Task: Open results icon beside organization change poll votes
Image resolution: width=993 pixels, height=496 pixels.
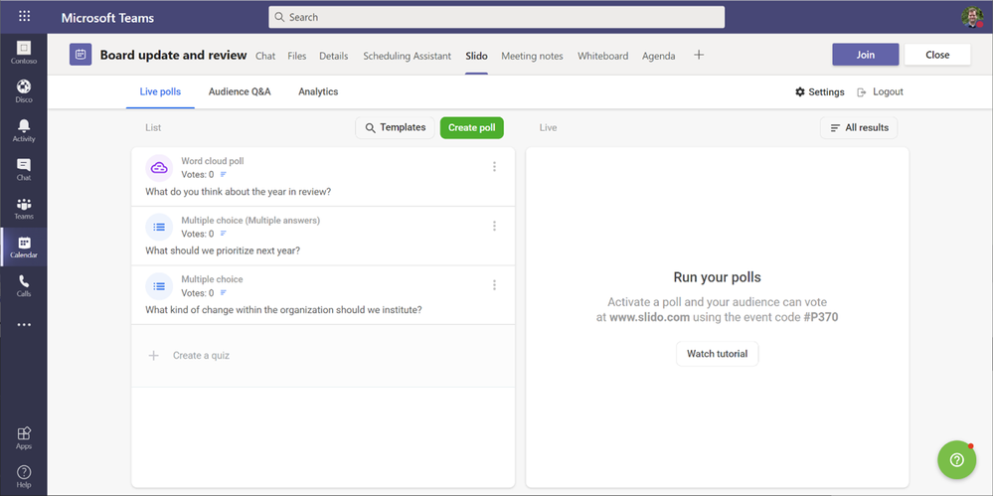Action: pos(223,292)
